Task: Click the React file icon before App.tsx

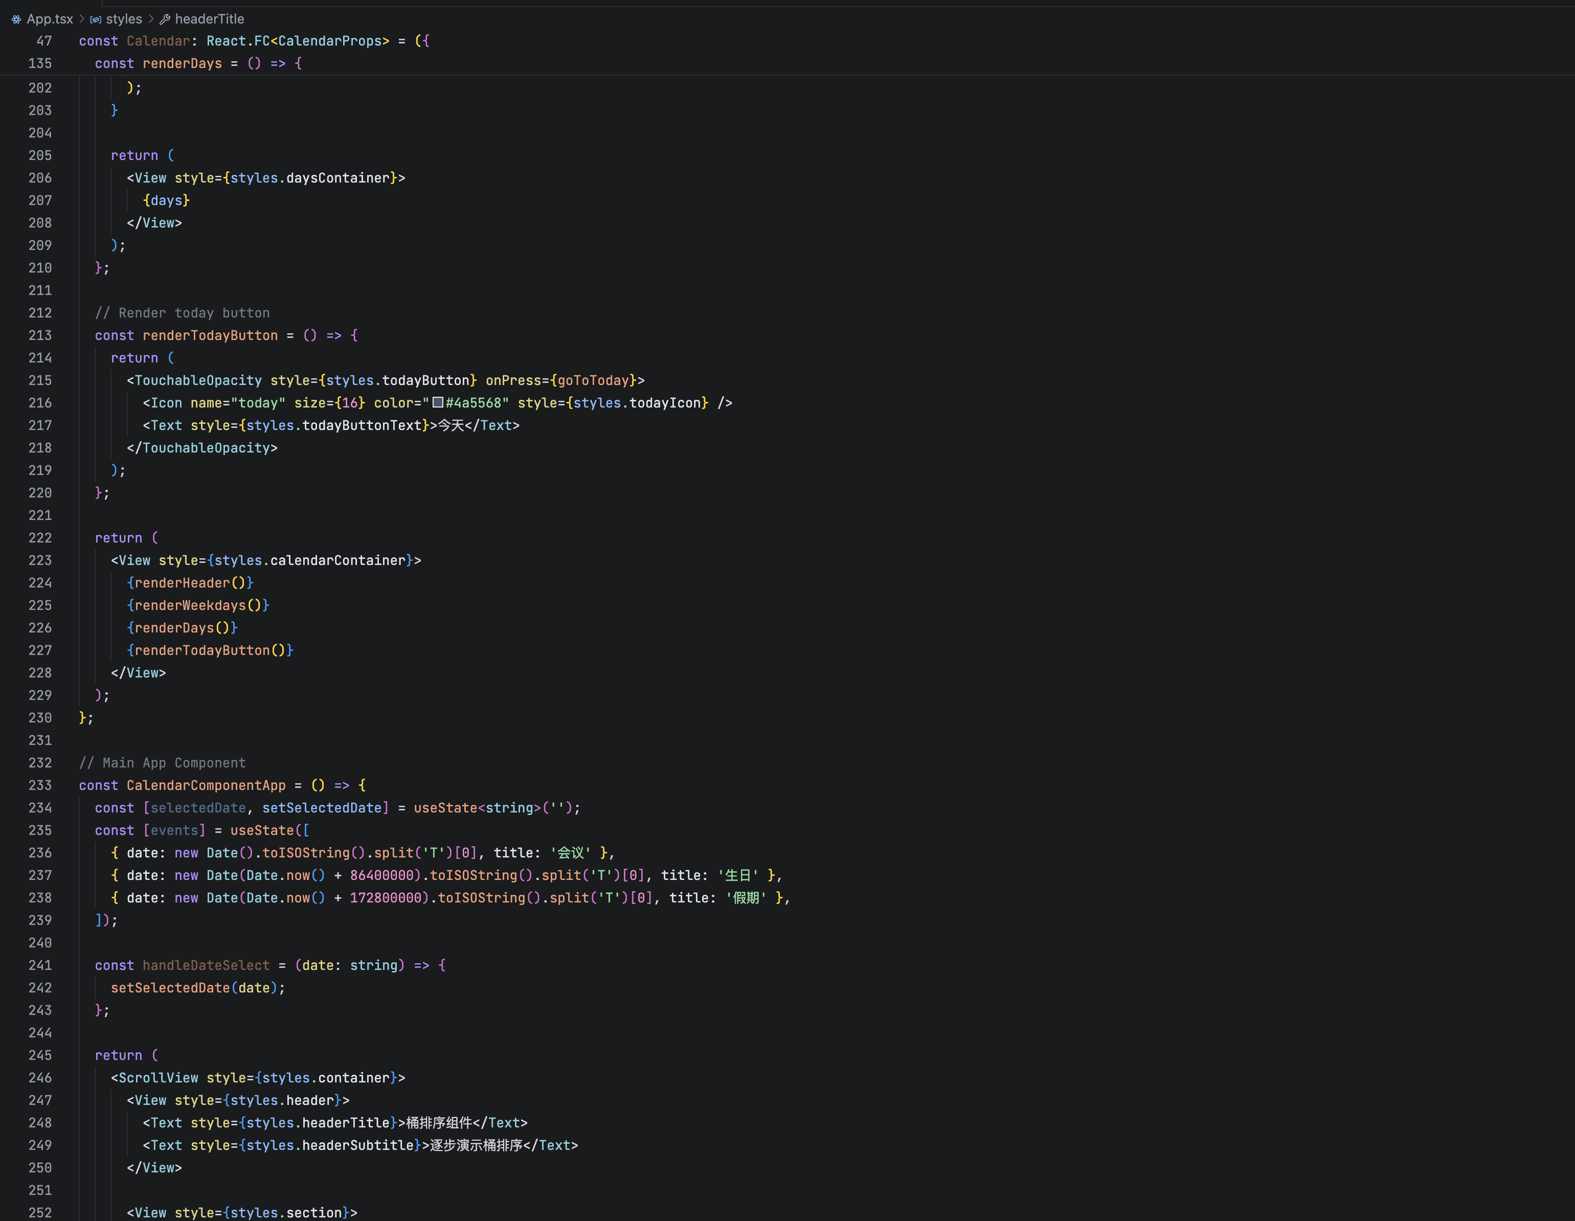Action: point(16,19)
